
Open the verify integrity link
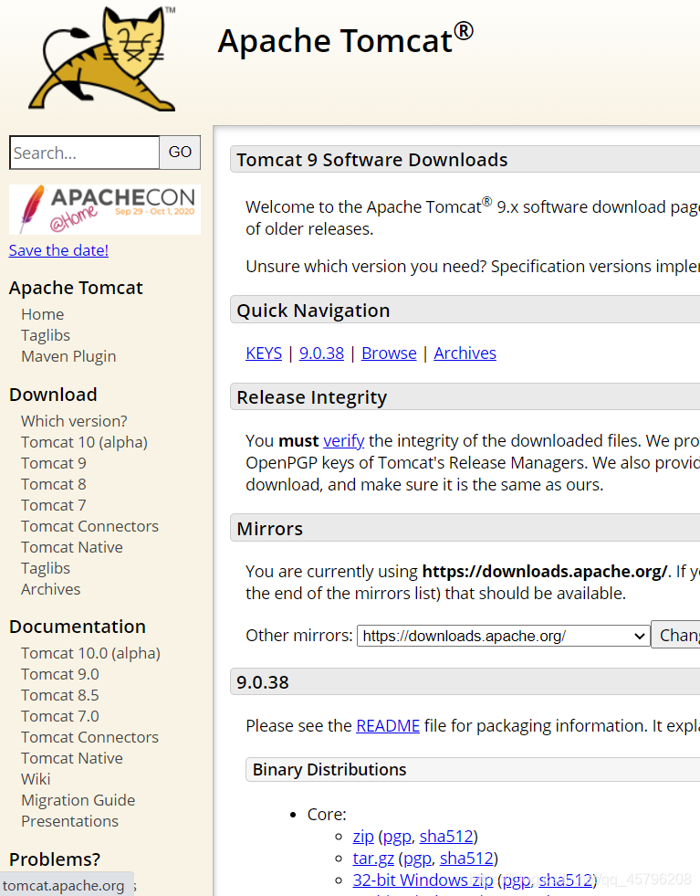click(344, 440)
